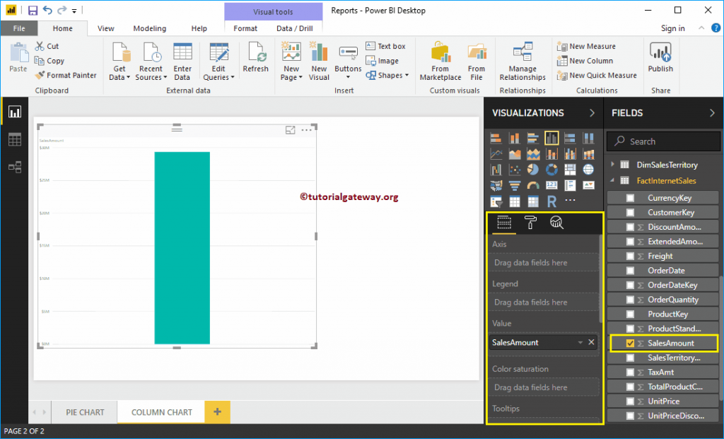Select the treemap visualization
This screenshot has height=439, width=724.
point(570,170)
